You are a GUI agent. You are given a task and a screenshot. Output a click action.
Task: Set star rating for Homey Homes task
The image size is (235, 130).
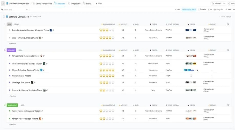[x=107, y=111]
